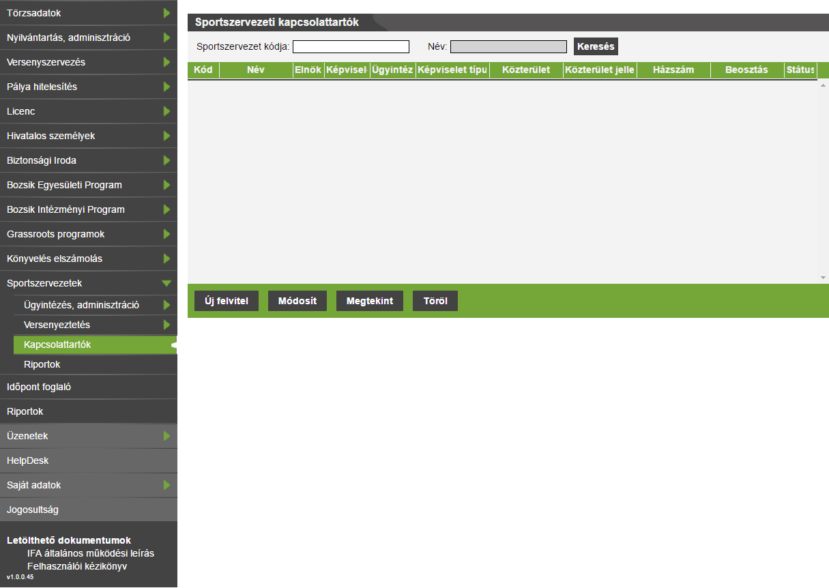Sort by the Képviselet típusa column
The width and height of the screenshot is (829, 588).
pos(452,70)
